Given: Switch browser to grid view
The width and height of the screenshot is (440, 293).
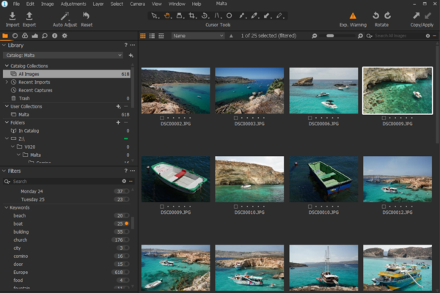Looking at the screenshot, I should pos(143,35).
